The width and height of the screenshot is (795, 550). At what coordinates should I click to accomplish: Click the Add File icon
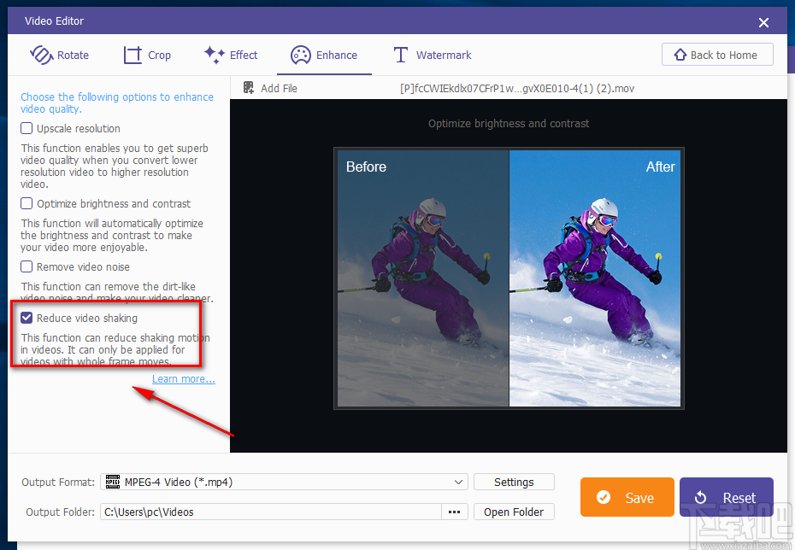click(249, 88)
